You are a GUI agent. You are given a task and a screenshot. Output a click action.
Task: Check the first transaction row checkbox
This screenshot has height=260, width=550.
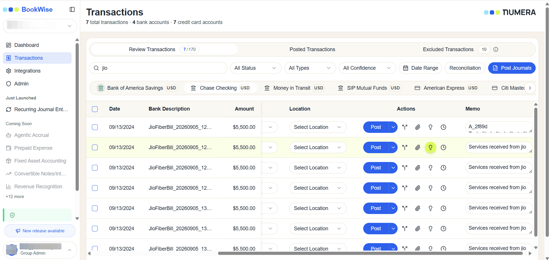[95, 127]
